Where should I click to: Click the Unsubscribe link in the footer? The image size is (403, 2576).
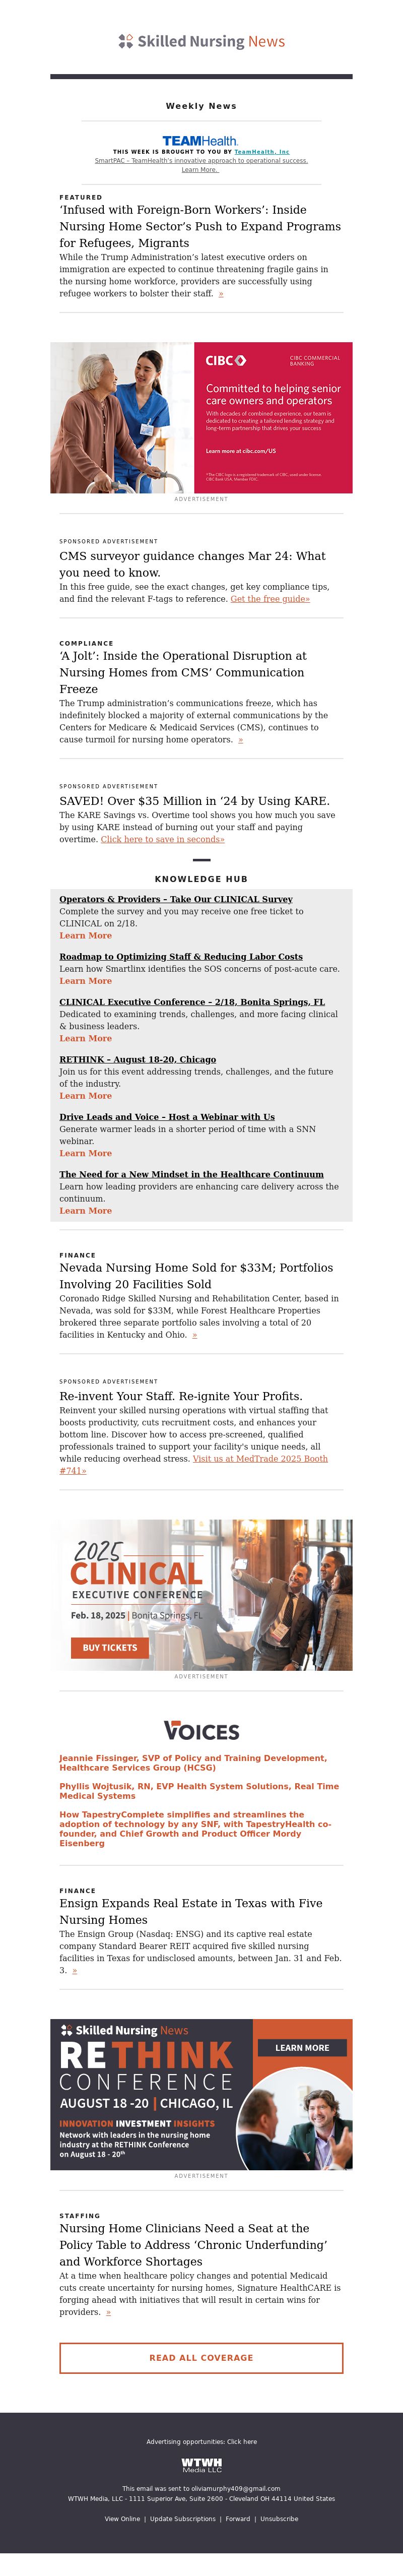[279, 2518]
